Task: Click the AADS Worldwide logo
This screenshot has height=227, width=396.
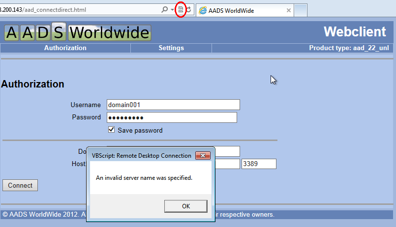Action: coord(78,32)
